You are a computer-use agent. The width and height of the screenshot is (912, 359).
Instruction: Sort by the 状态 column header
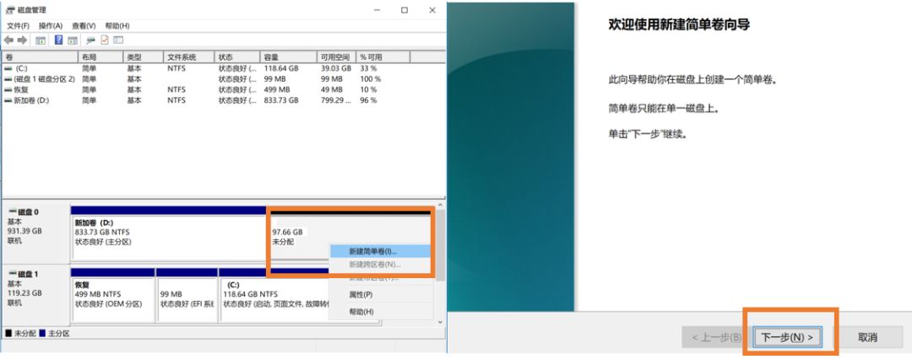coord(237,57)
